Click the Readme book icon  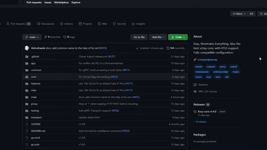(195, 85)
